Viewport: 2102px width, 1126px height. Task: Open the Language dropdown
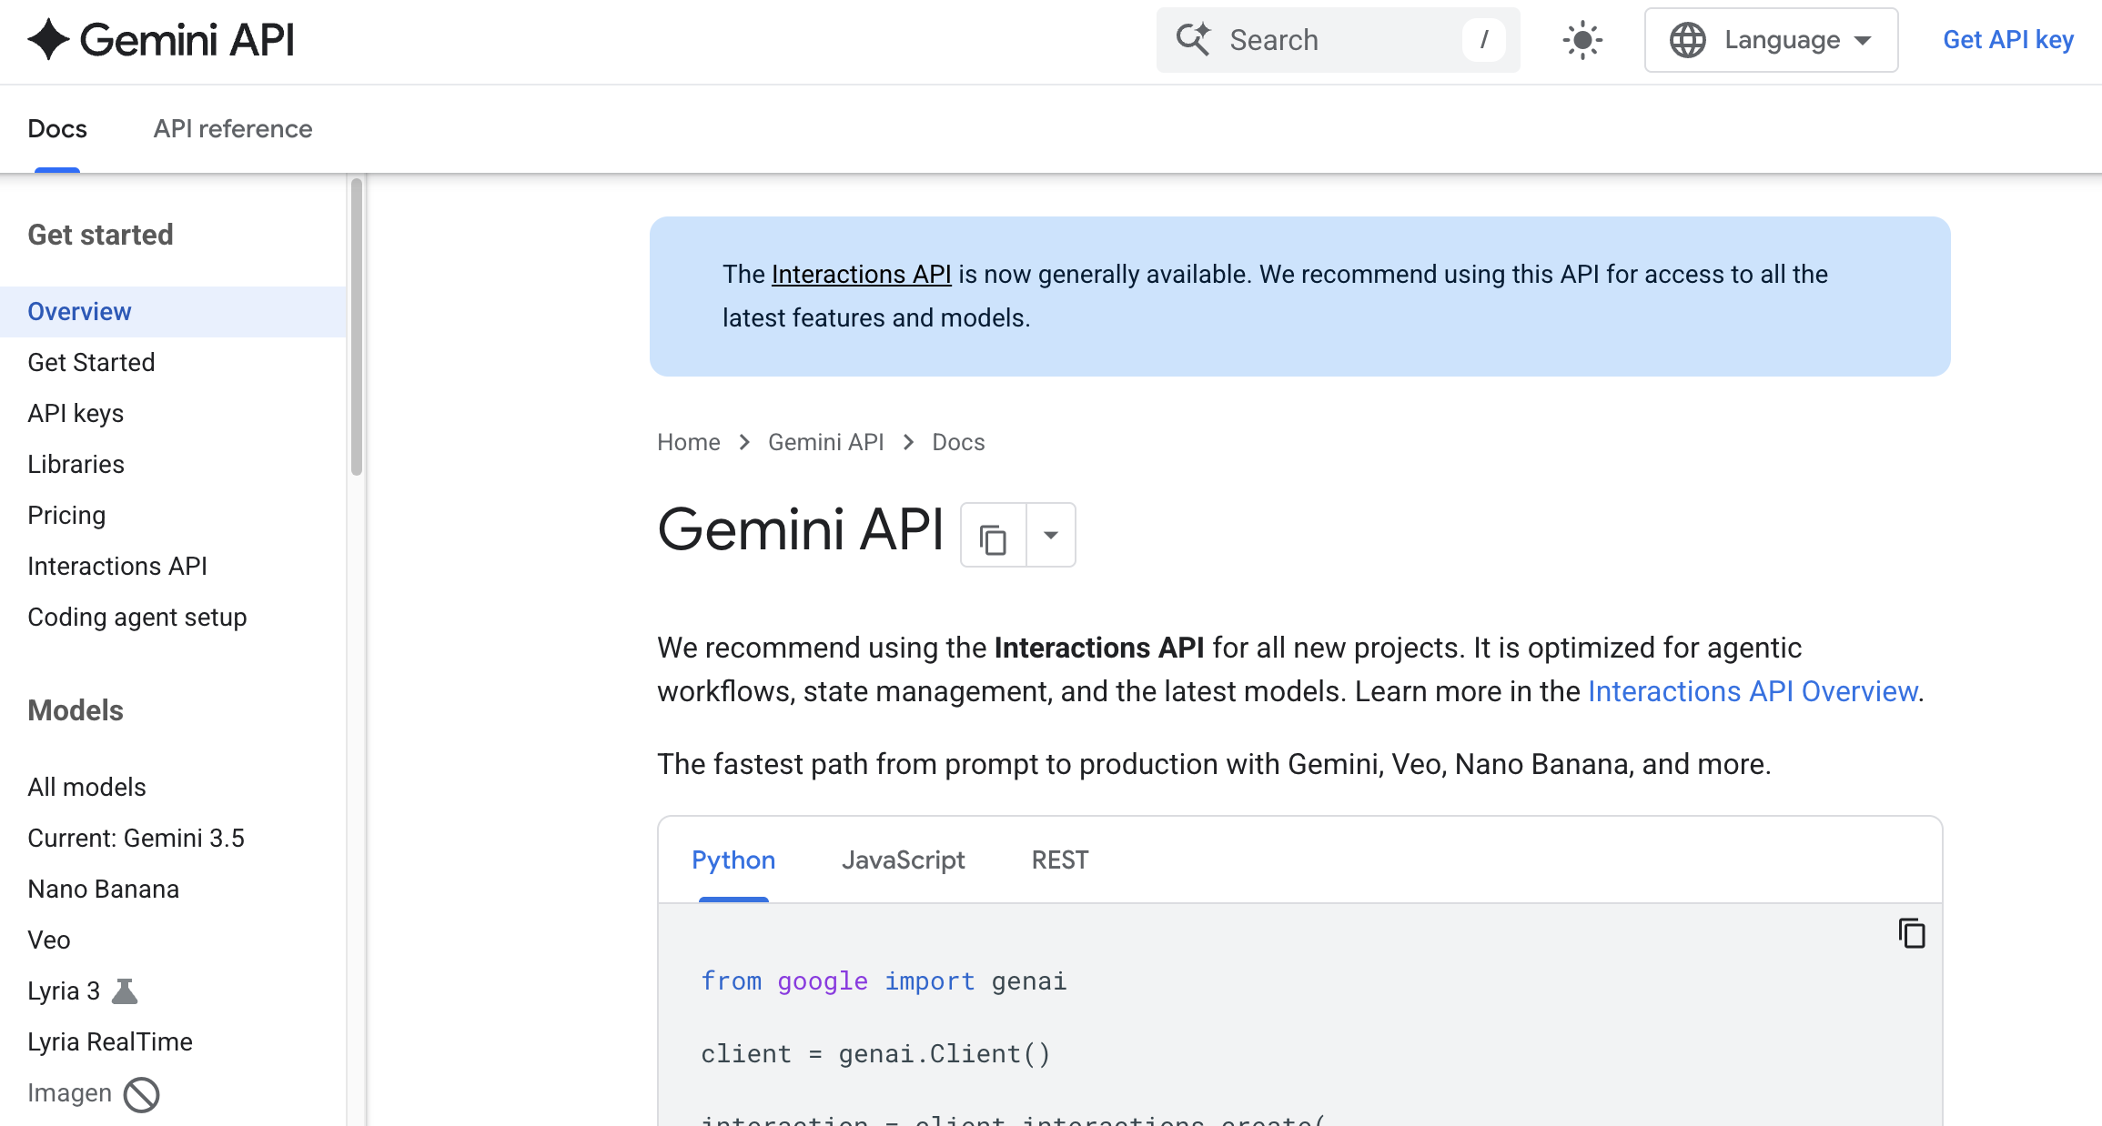point(1771,40)
